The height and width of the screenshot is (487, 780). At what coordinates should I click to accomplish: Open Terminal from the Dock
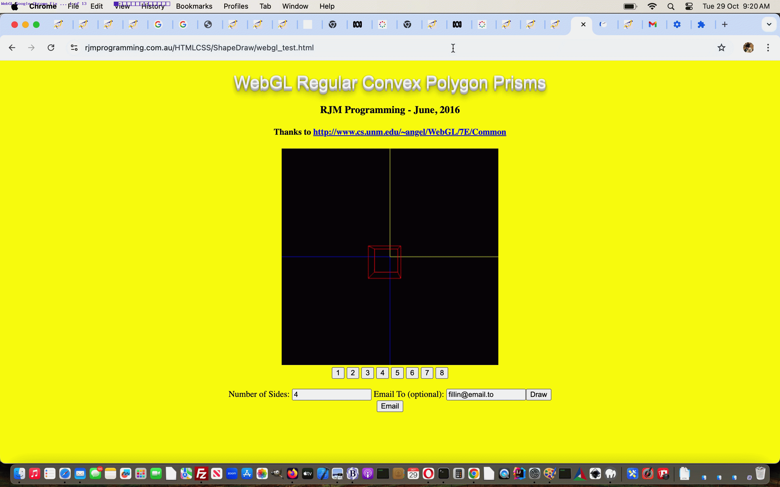[444, 473]
